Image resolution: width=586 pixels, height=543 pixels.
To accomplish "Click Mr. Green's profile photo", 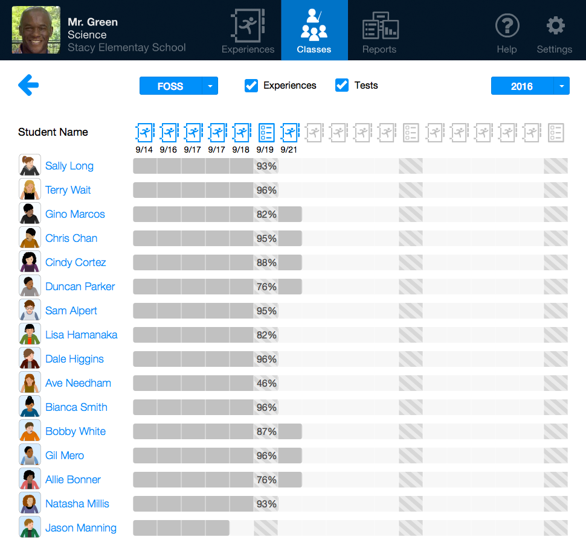I will [36, 30].
